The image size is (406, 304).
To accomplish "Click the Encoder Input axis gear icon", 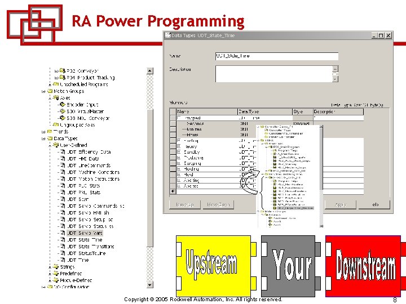I will pos(63,105).
